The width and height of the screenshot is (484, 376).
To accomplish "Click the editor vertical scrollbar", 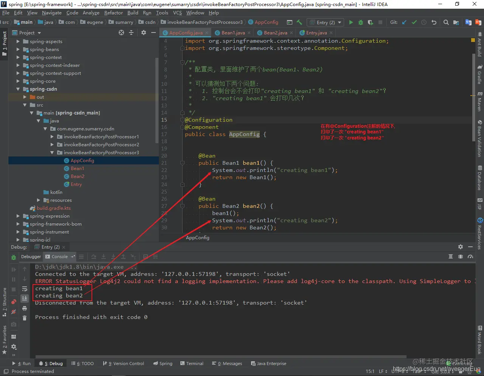I will coord(473,97).
